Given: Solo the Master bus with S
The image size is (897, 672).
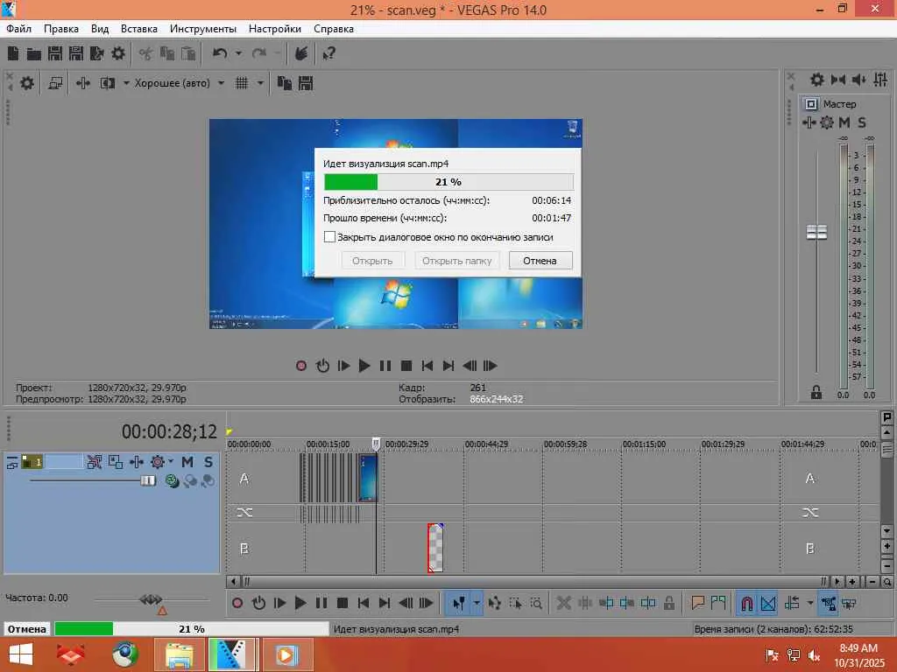Looking at the screenshot, I should click(x=862, y=122).
